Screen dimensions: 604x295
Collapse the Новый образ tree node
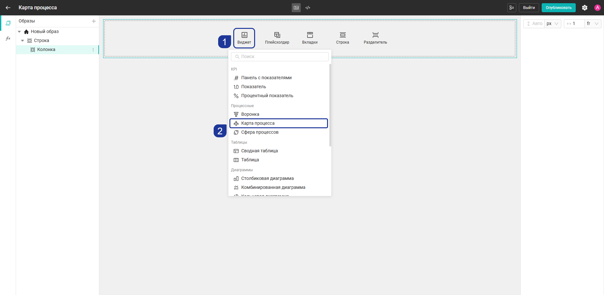coord(19,32)
